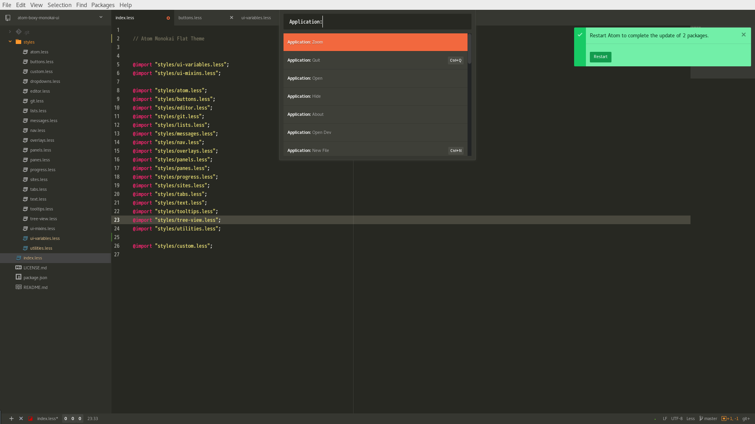Click the project repo icon in the tree header
The width and height of the screenshot is (755, 424).
(x=8, y=18)
